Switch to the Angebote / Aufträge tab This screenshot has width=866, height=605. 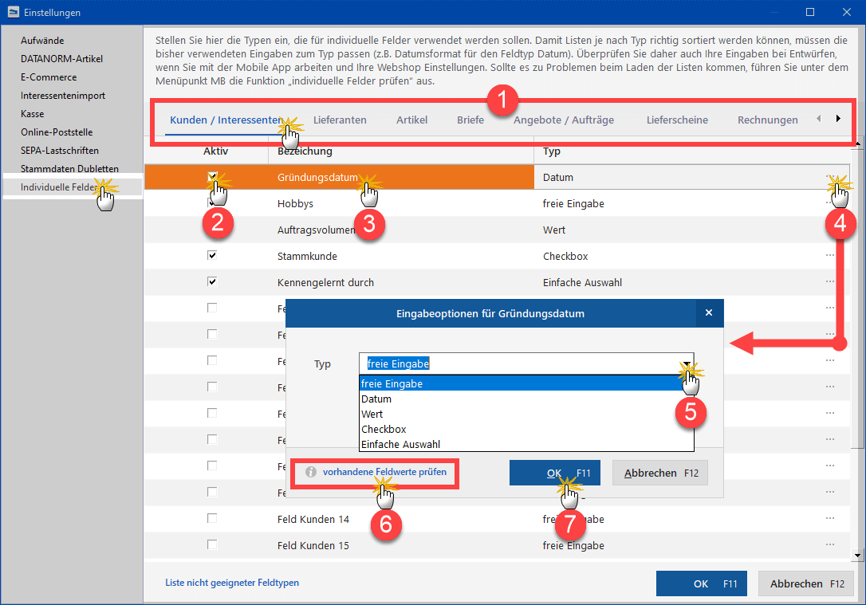click(564, 120)
